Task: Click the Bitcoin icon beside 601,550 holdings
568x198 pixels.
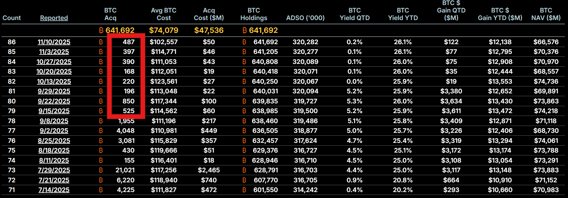Action: (245, 190)
